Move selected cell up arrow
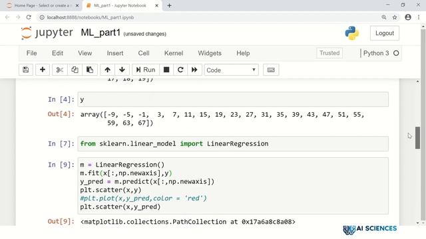 [x=107, y=70]
